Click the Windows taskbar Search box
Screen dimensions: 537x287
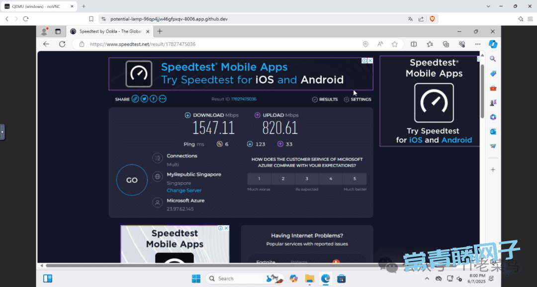pos(245,279)
